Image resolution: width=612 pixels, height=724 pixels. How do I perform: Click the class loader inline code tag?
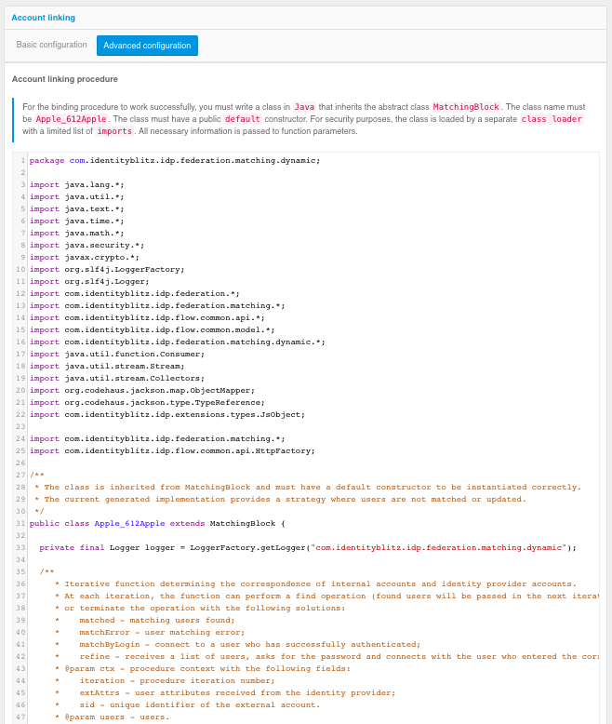(x=552, y=119)
